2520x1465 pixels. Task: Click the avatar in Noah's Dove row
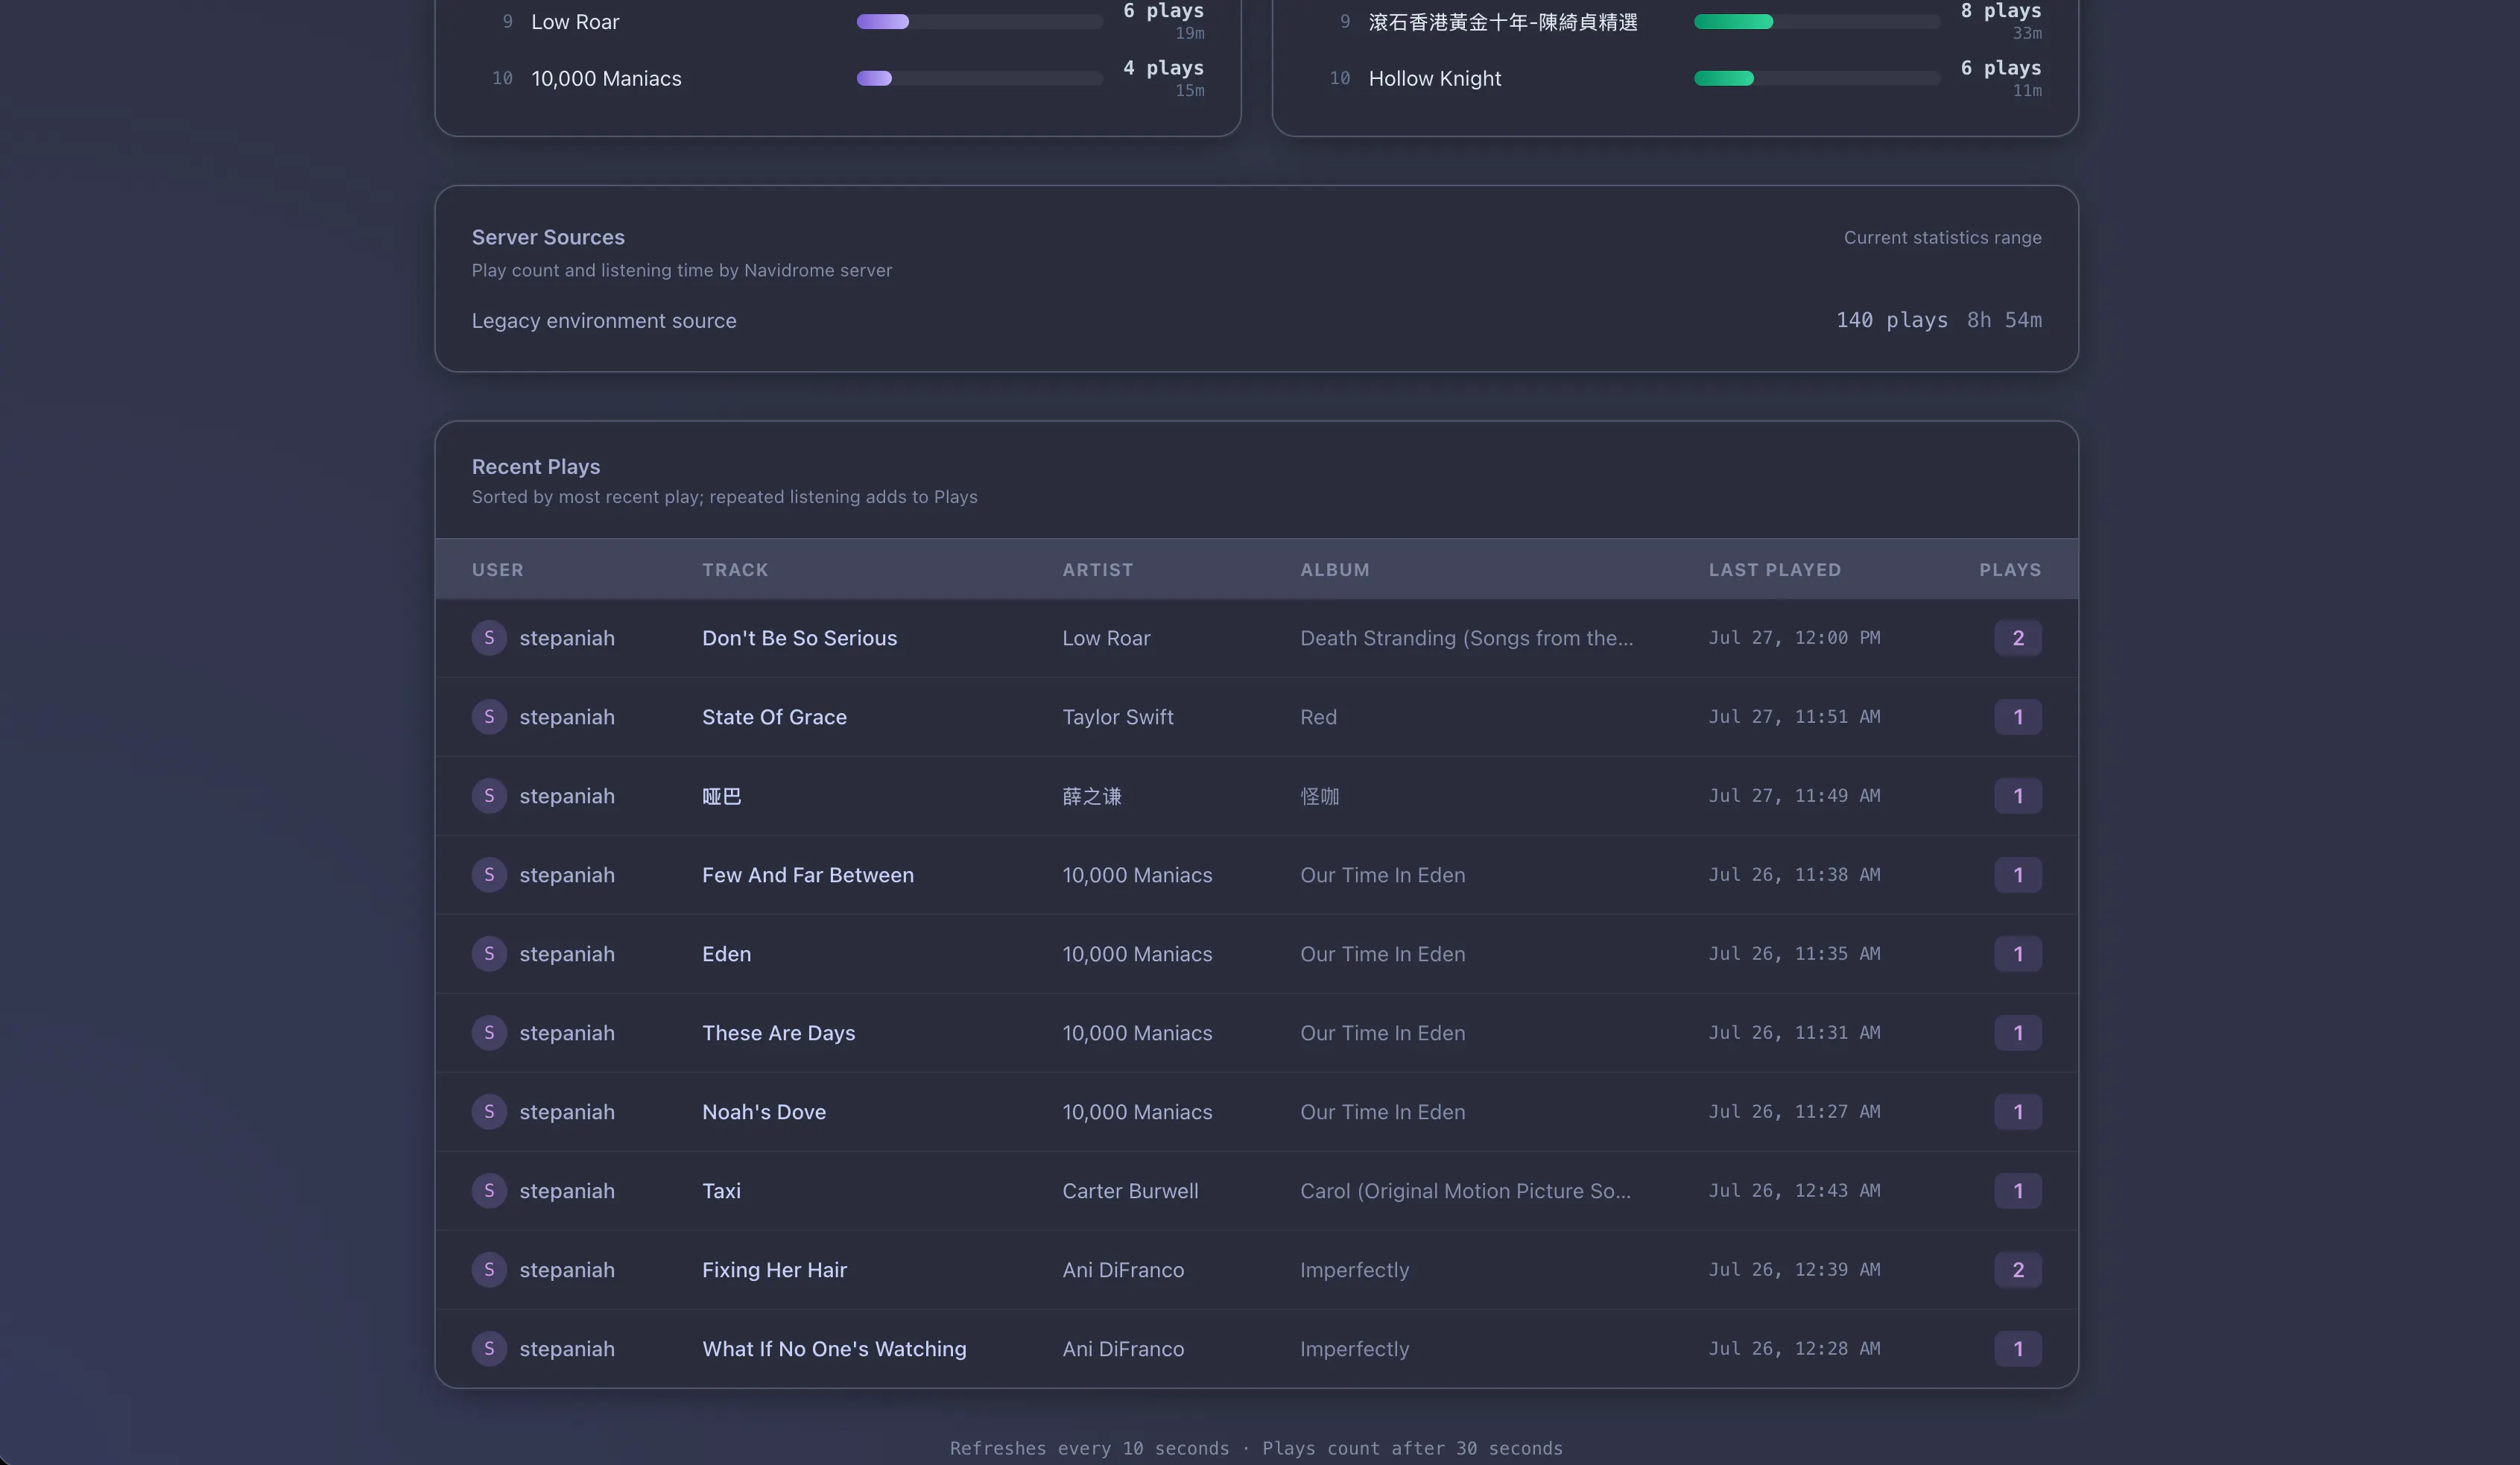pos(489,1112)
